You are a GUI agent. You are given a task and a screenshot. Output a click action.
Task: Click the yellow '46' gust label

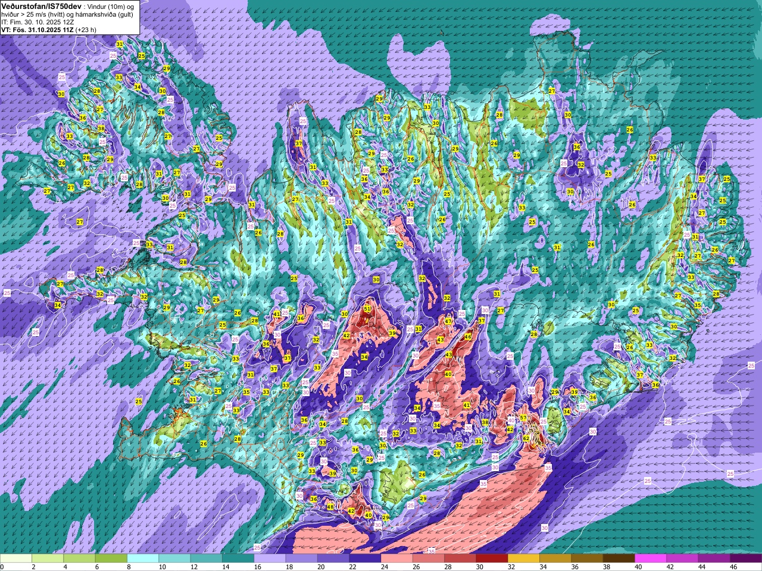(468, 337)
